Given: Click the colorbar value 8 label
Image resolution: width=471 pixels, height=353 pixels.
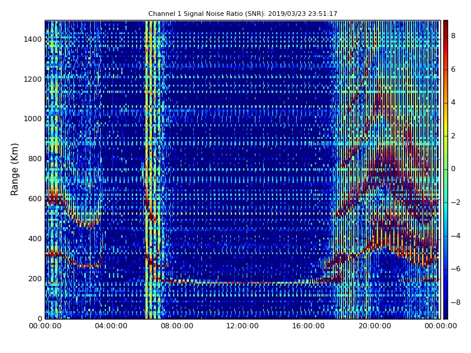Looking at the screenshot, I should tap(453, 36).
